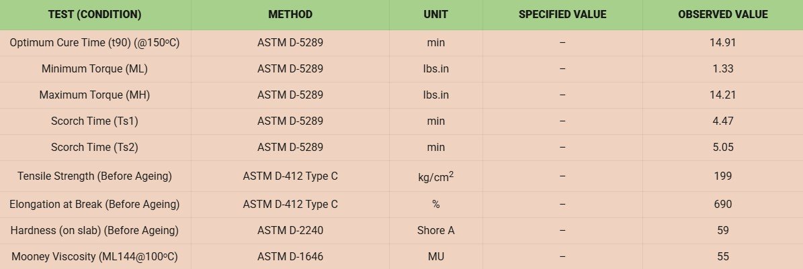Select the Mooney Viscosity (ML144@100°C) cell
The width and height of the screenshot is (803, 269).
[x=95, y=257]
